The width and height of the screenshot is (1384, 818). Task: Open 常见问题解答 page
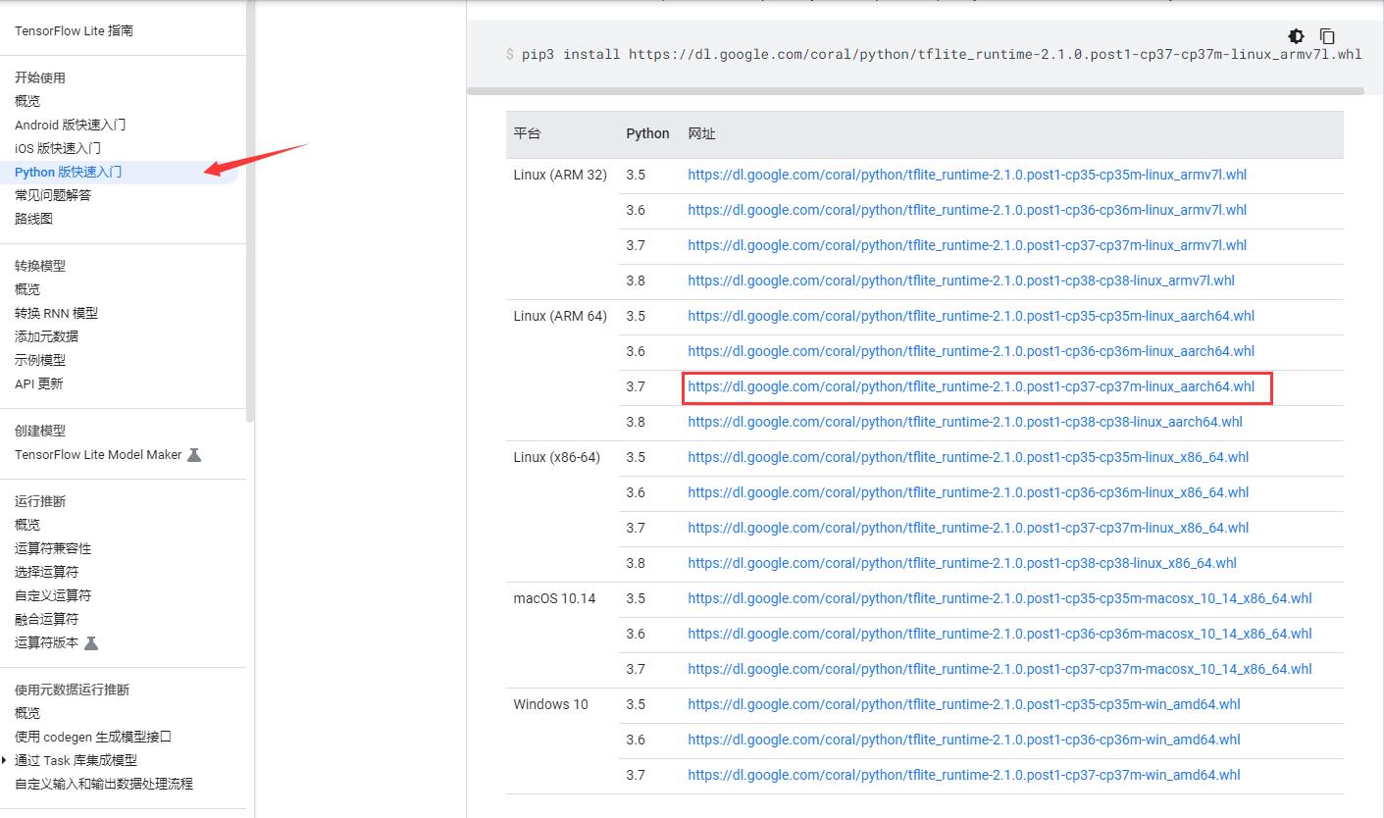(x=53, y=195)
